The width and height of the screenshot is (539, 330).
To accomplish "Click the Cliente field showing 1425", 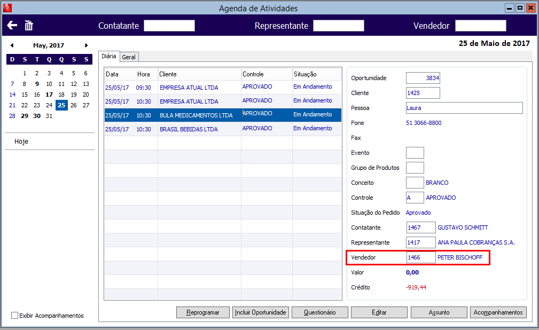I will point(423,93).
